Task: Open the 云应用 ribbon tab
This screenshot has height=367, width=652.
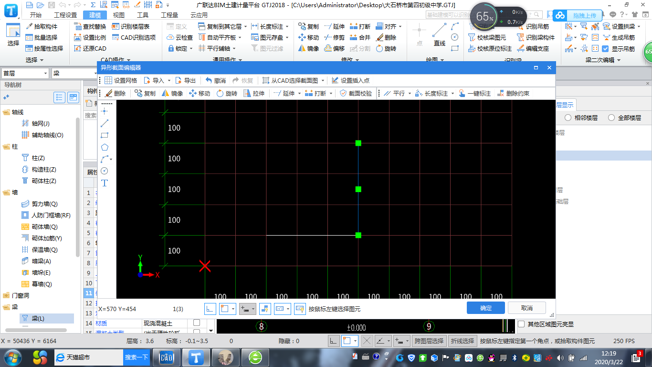Action: coord(199,15)
